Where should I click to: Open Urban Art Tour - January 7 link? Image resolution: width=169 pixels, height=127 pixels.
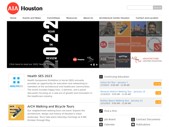click(x=114, y=82)
